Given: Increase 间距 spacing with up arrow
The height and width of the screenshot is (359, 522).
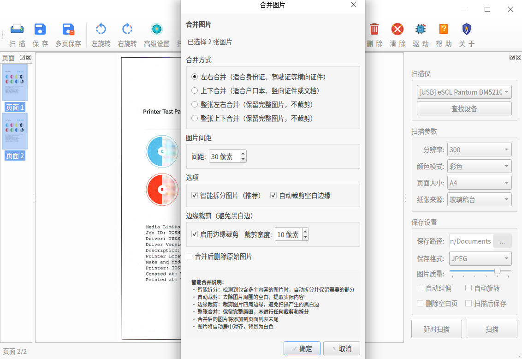Looking at the screenshot, I should coord(243,154).
